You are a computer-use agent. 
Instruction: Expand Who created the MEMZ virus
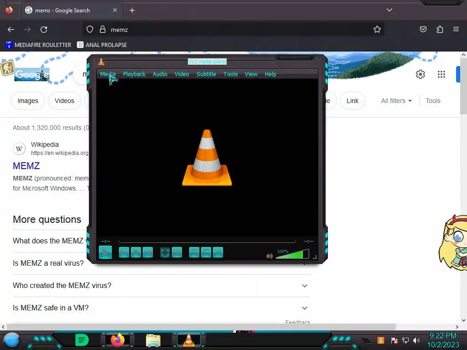tap(161, 285)
